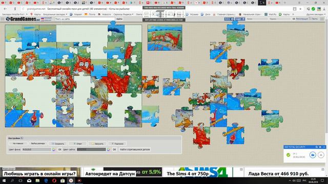Click the puzzle preview thumbnail image
Viewport: 328px width, 184px height.
tap(165, 37)
